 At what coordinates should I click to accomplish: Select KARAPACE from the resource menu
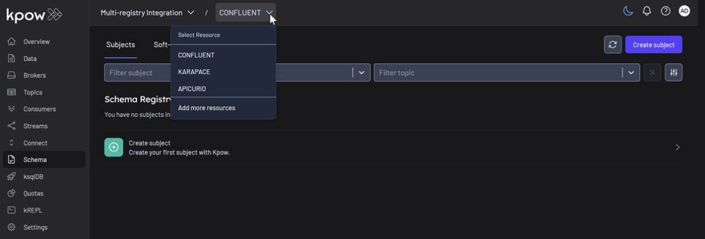point(194,72)
